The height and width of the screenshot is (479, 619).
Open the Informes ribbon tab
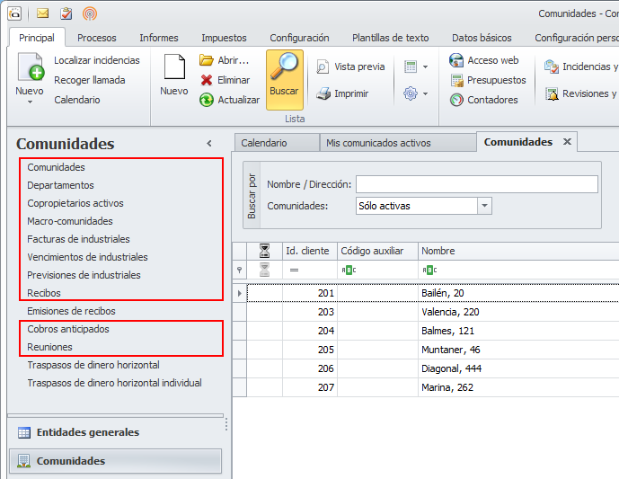(x=159, y=38)
